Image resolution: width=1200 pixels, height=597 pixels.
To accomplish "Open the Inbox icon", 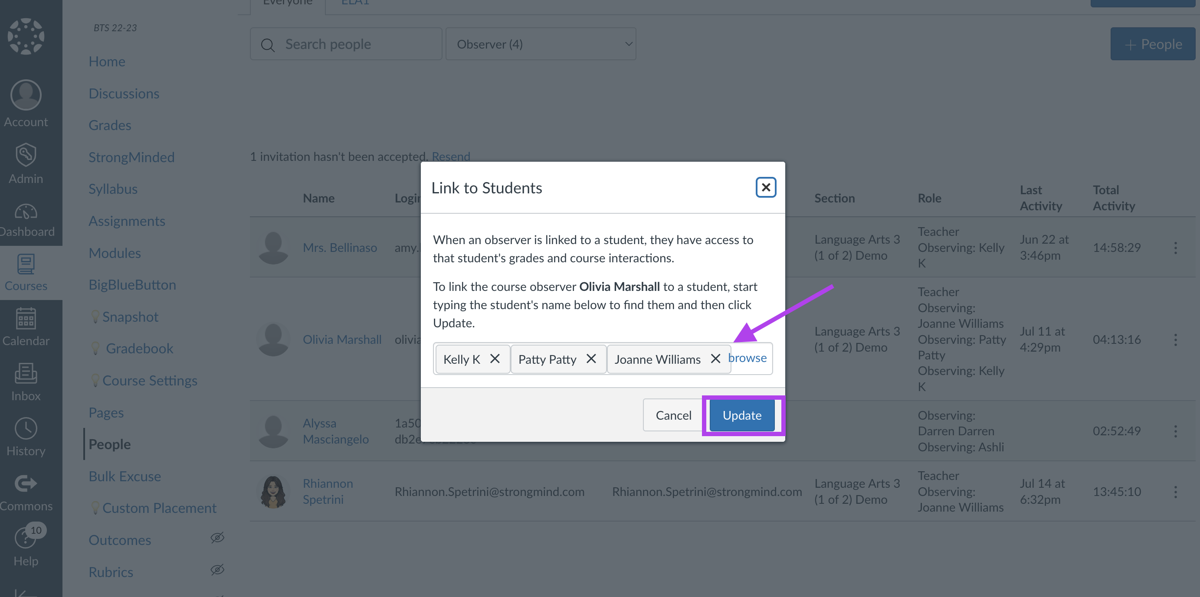I will pos(26,373).
